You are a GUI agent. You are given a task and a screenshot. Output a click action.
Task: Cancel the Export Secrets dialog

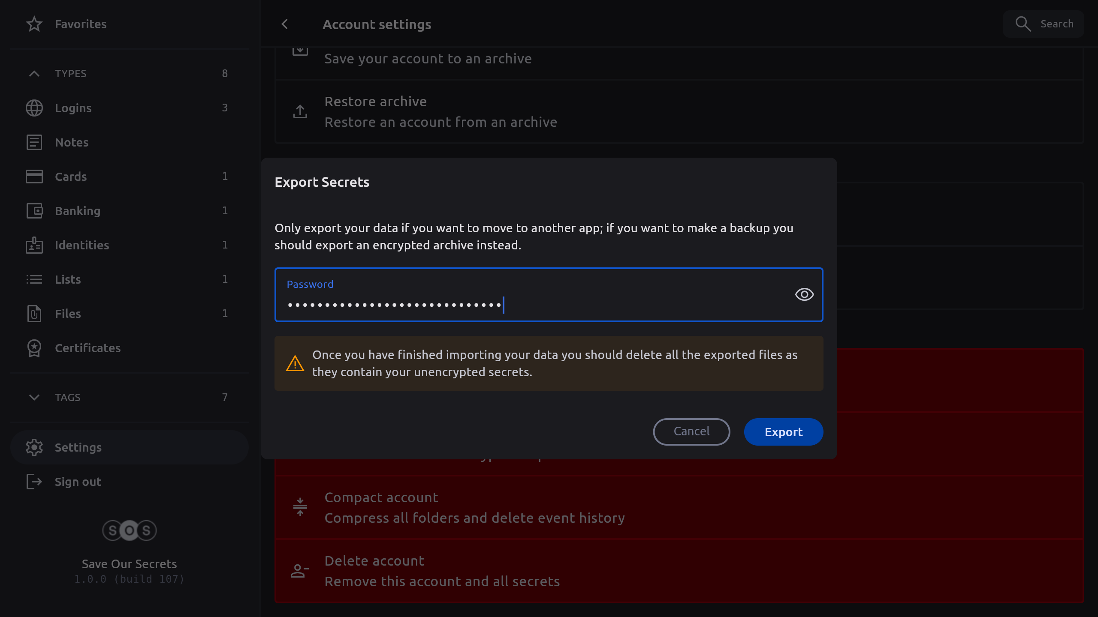point(691,431)
